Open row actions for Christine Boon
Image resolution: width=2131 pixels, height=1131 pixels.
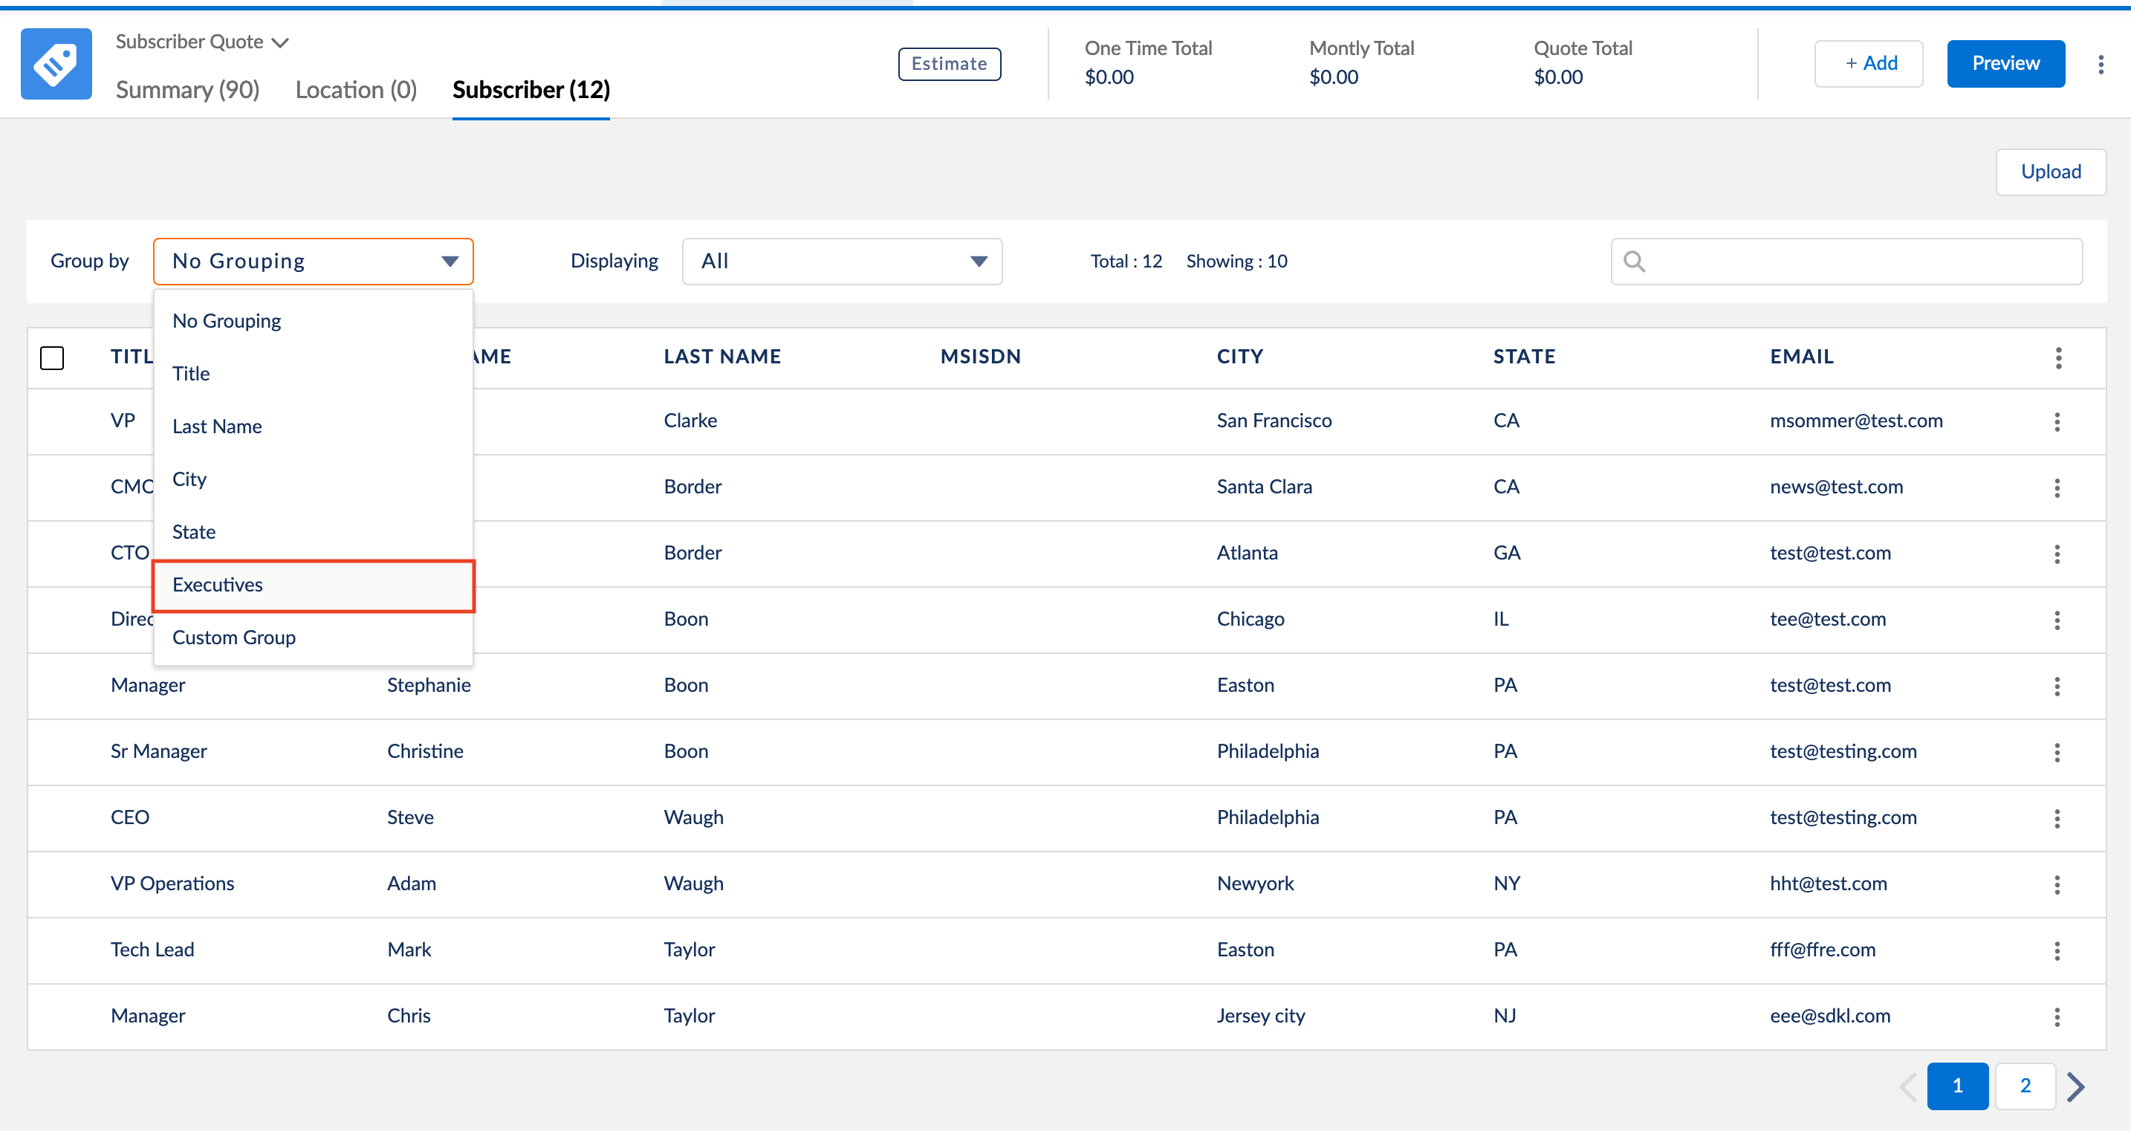point(2057,752)
